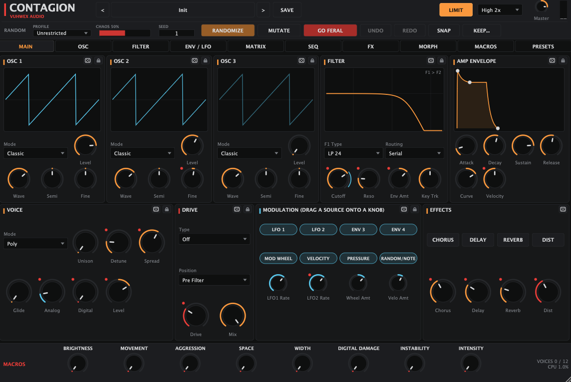Switch to the FILTER tab
Image resolution: width=571 pixels, height=382 pixels.
(141, 46)
